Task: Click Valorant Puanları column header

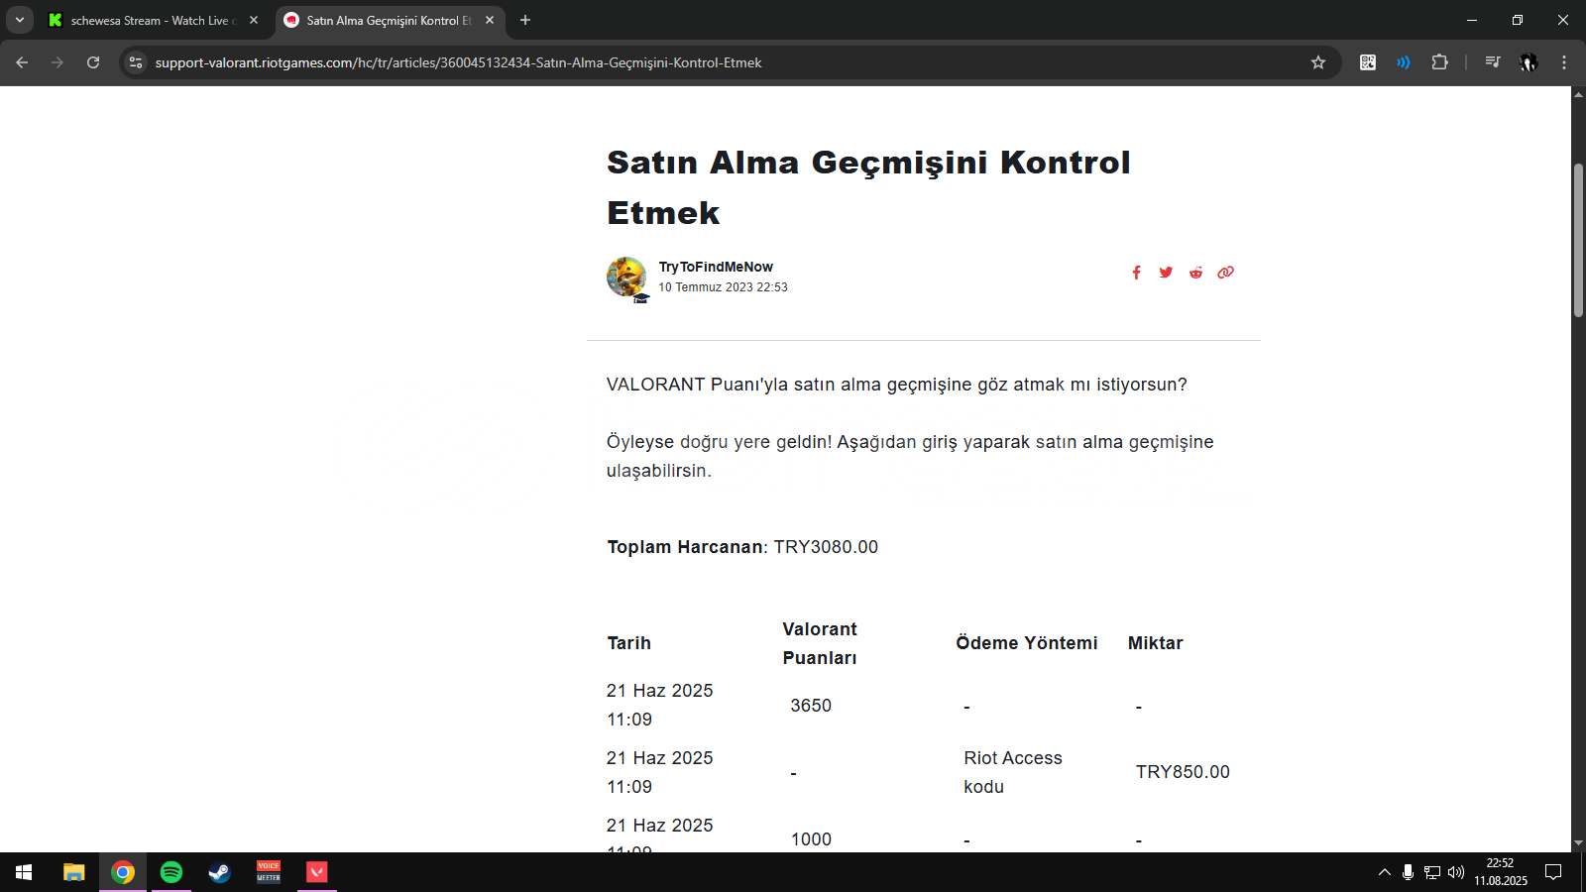Action: [820, 643]
